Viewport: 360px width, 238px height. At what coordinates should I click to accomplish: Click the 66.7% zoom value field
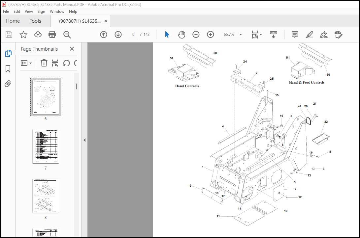click(229, 35)
